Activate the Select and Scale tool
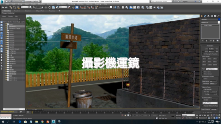This screenshot has width=221, height=124. point(54,7)
